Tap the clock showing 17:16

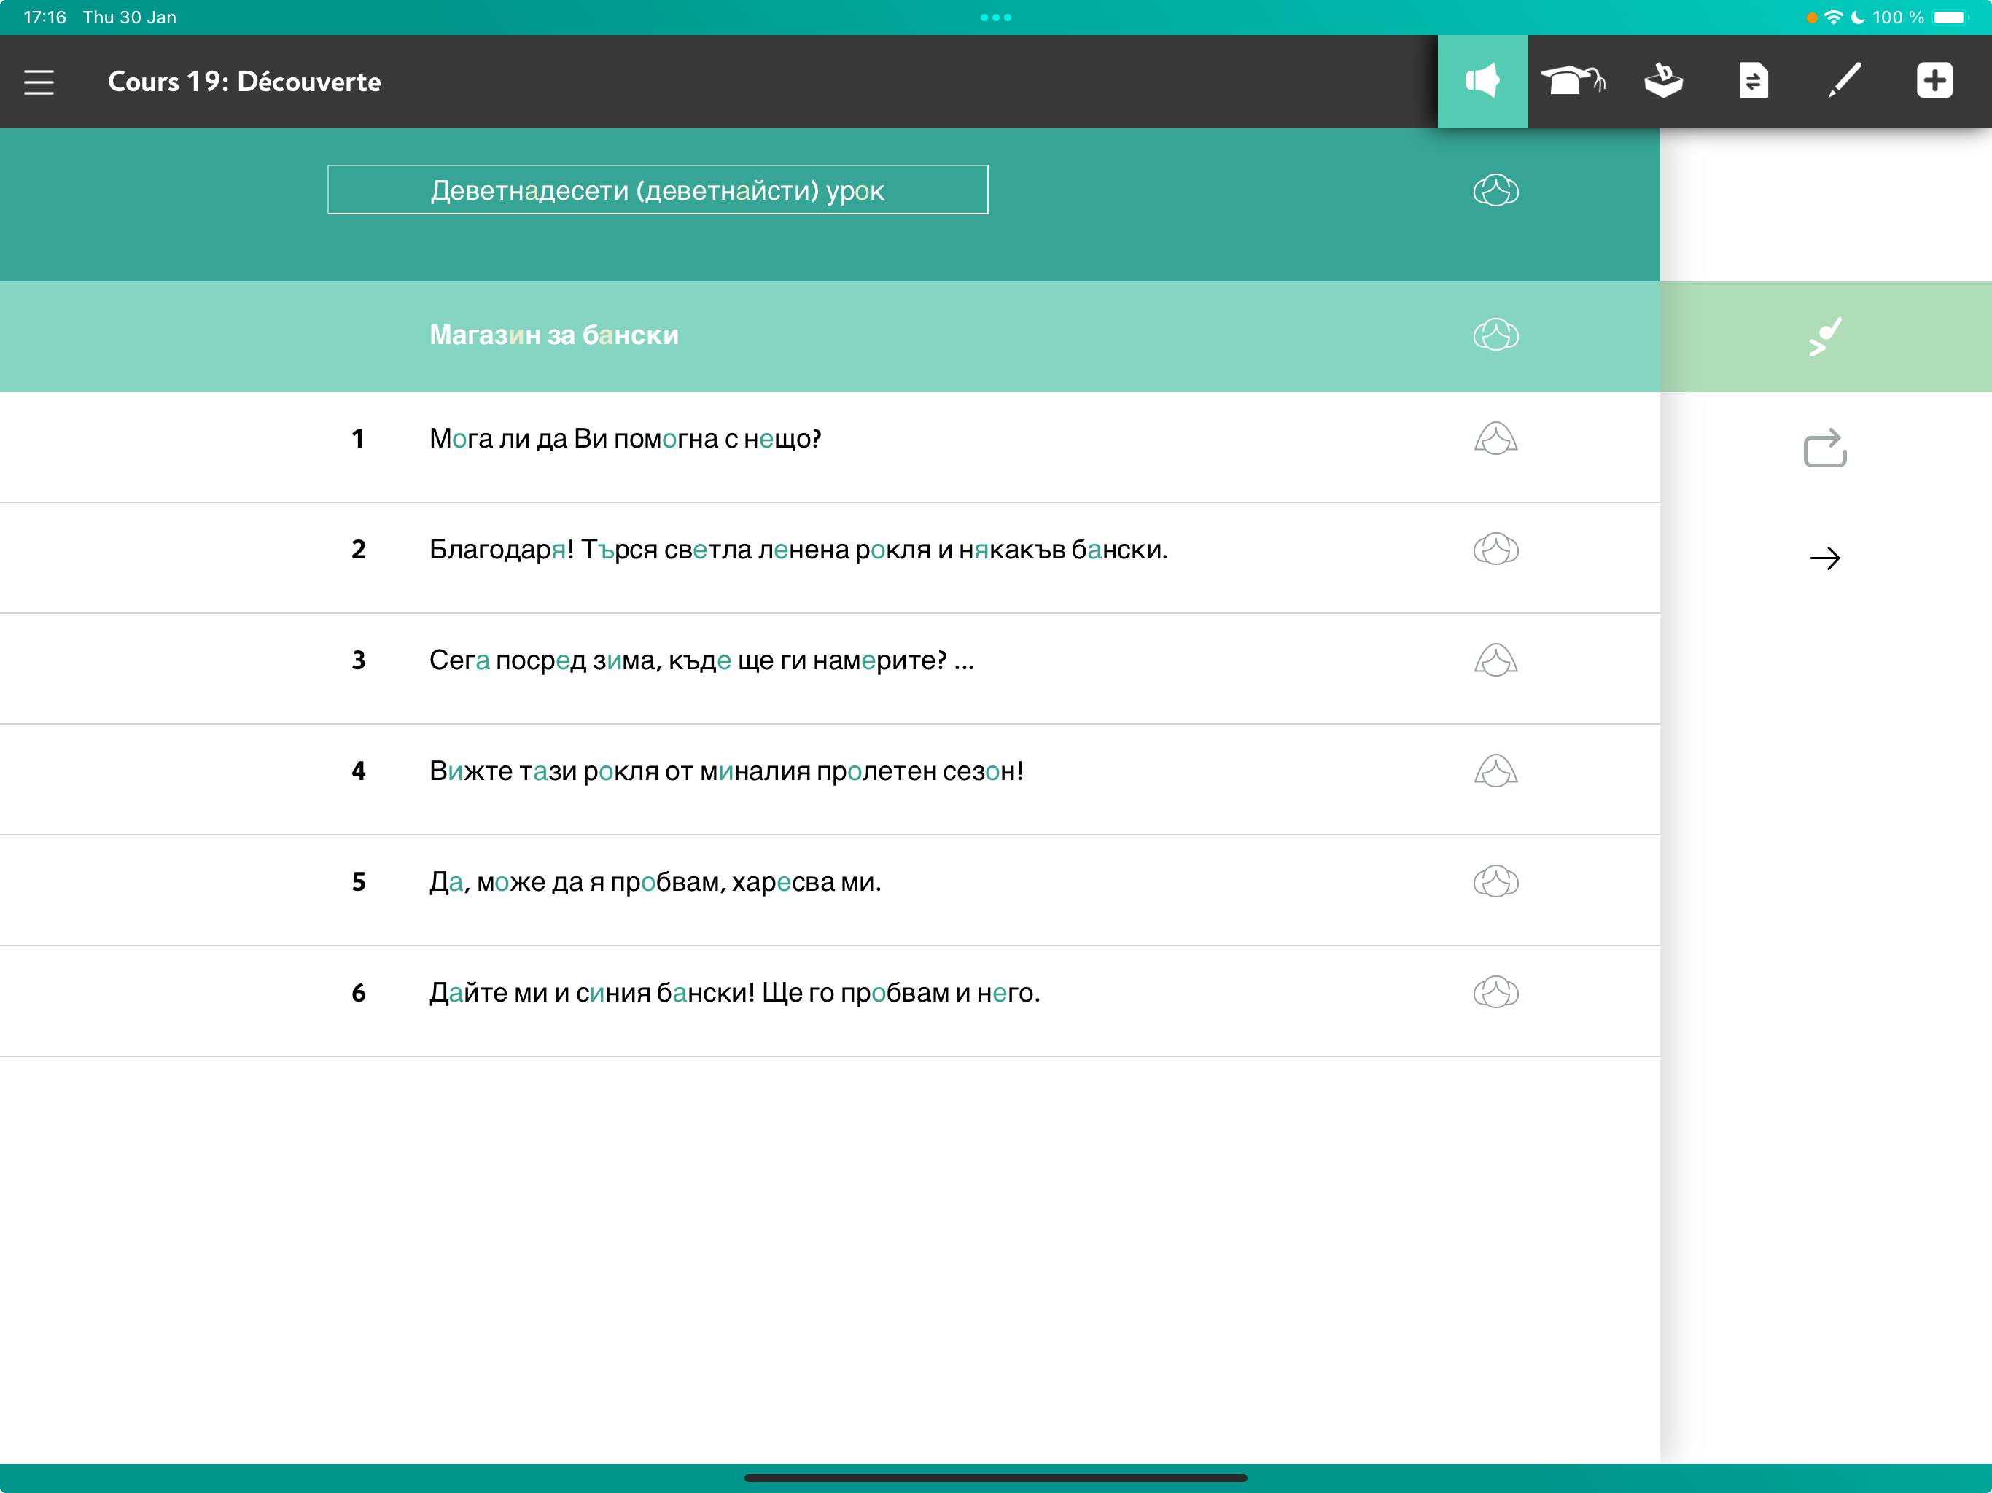click(x=45, y=17)
